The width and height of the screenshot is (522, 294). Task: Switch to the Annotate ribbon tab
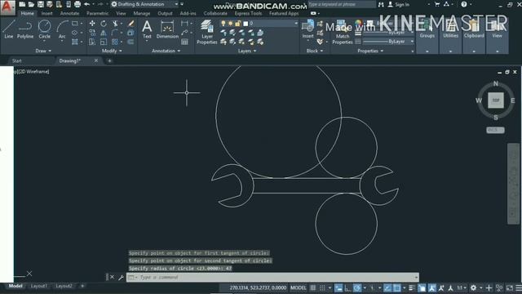[x=69, y=13]
